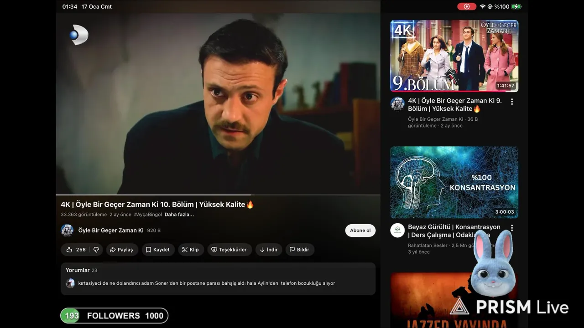Open the #AyçaBingöl hashtag
The image size is (584, 328).
click(x=148, y=215)
